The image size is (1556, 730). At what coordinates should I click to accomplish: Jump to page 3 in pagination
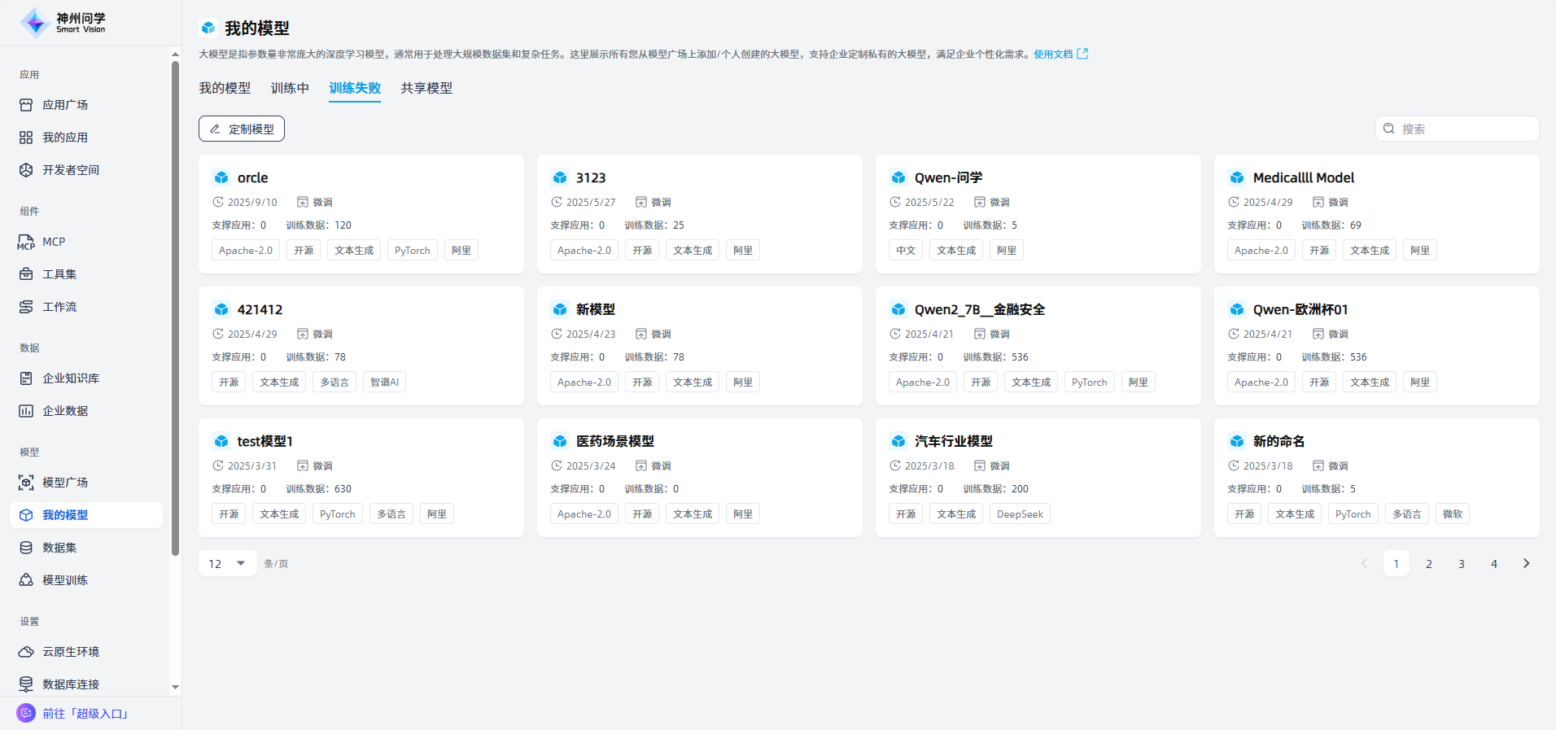coord(1461,563)
